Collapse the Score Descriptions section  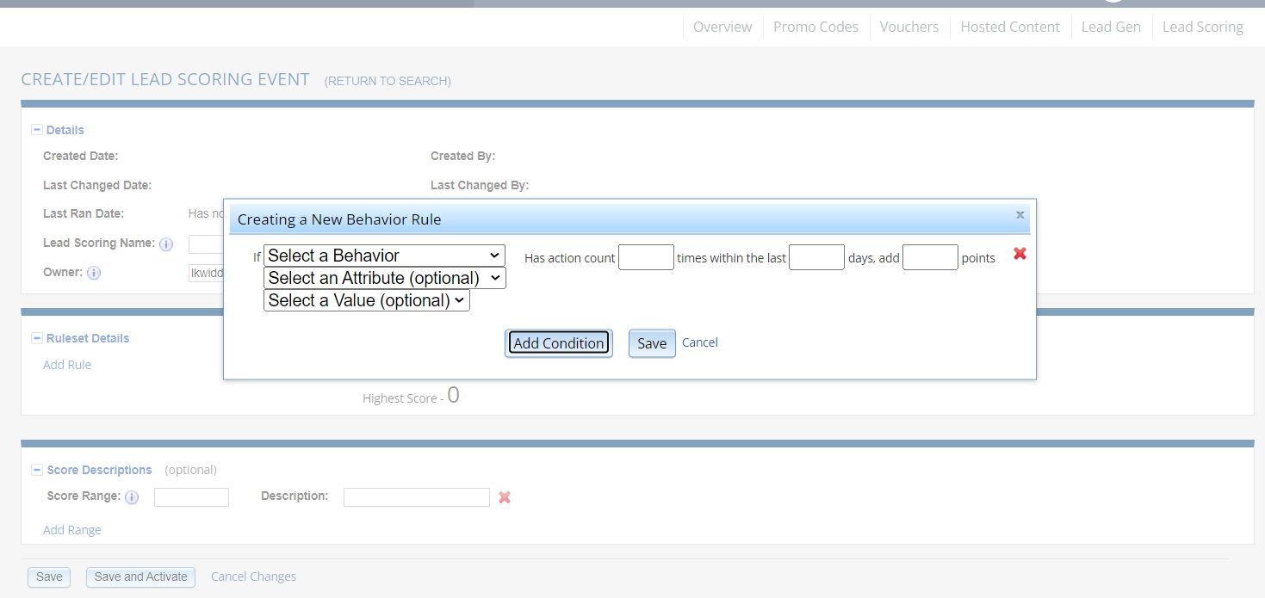pos(37,470)
